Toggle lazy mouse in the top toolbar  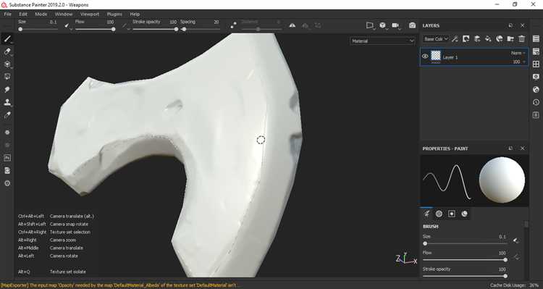pos(233,25)
